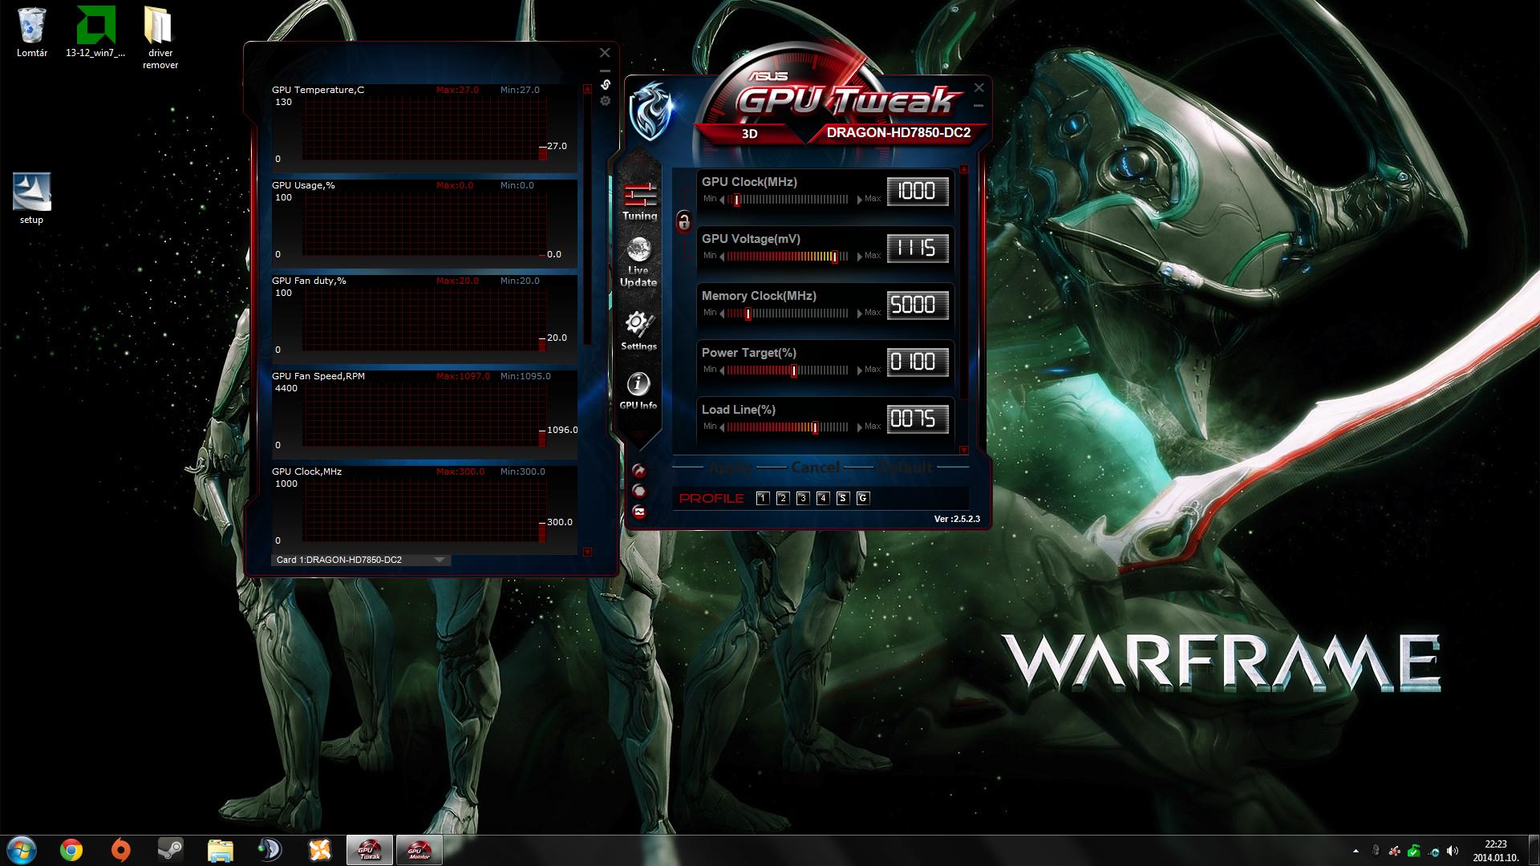Edit the GPU Clock value 1000
The image size is (1540, 866).
point(918,191)
